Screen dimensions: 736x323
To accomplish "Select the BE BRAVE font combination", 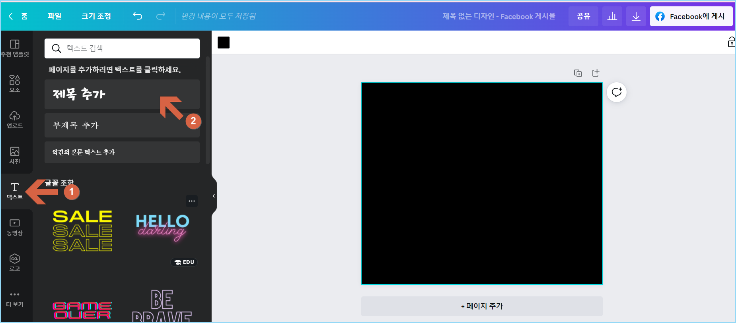I will (162, 306).
